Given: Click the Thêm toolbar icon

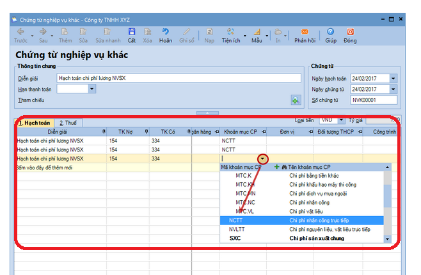Looking at the screenshot, I should (x=65, y=32).
